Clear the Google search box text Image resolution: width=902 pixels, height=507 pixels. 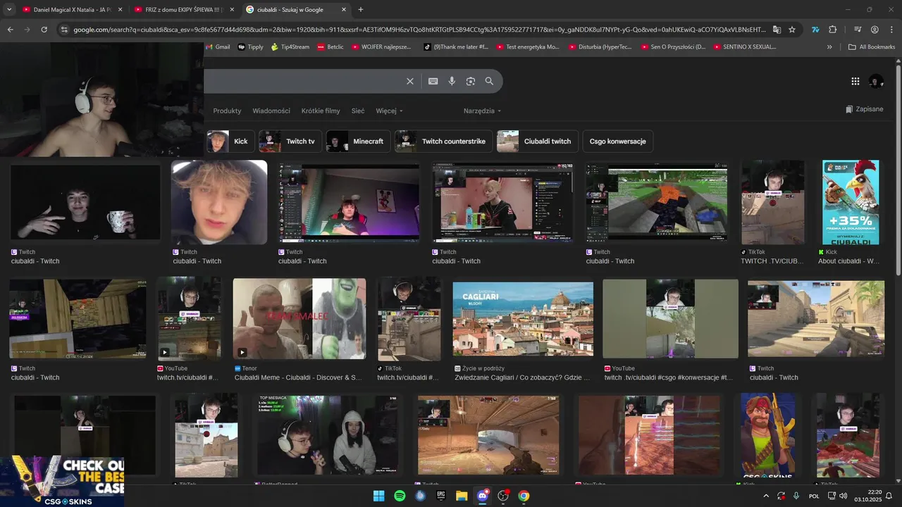(x=409, y=81)
